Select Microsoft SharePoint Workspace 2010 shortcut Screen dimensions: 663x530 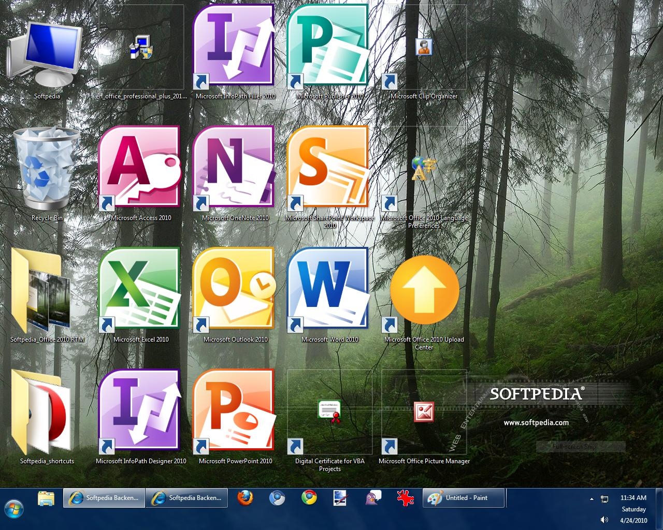328,167
